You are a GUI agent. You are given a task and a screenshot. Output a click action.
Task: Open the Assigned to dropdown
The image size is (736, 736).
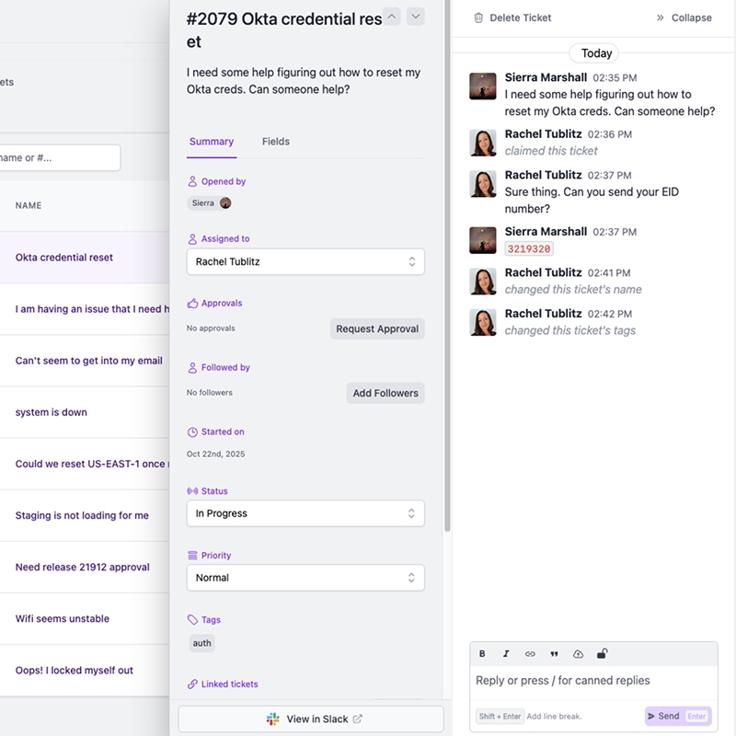tap(305, 262)
